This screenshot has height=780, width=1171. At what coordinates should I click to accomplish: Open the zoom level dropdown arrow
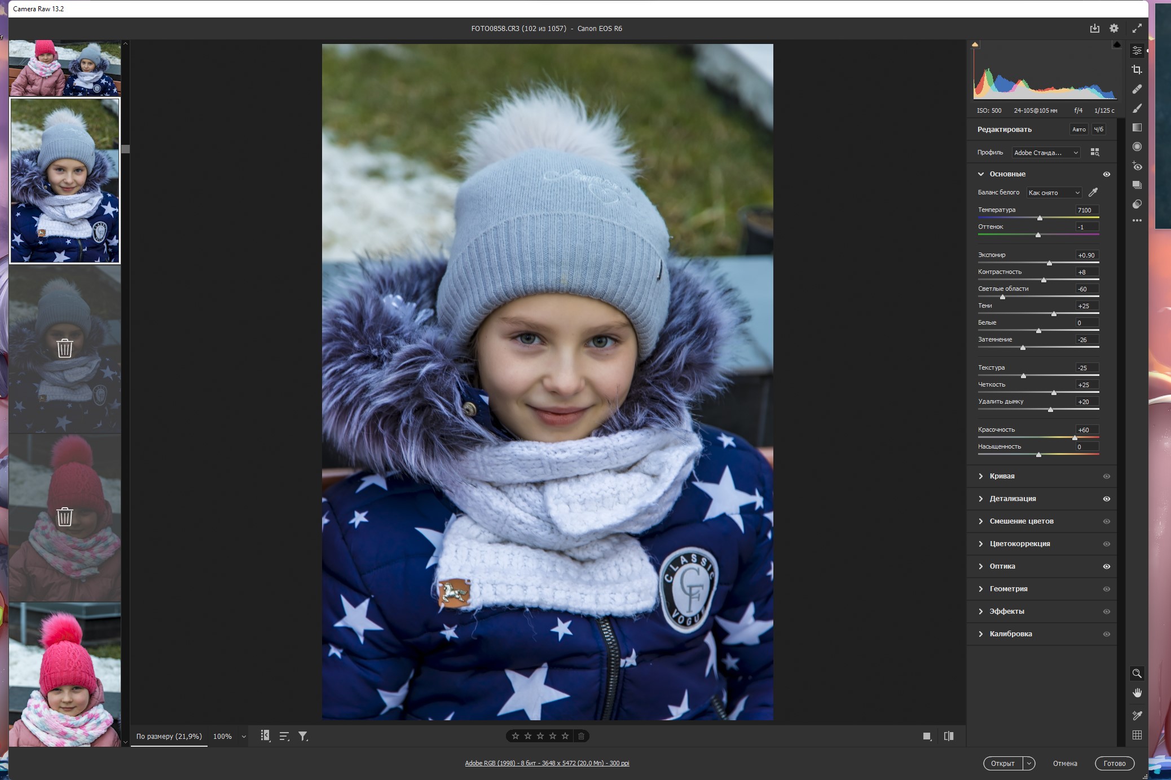tap(244, 737)
